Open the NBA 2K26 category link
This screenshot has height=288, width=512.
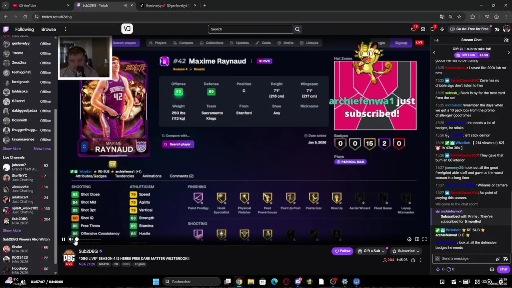click(87, 264)
